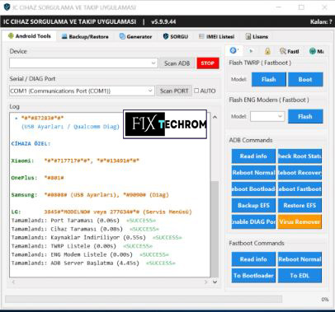
Task: Click the log scroll-left arrow
Action: [x=13, y=282]
